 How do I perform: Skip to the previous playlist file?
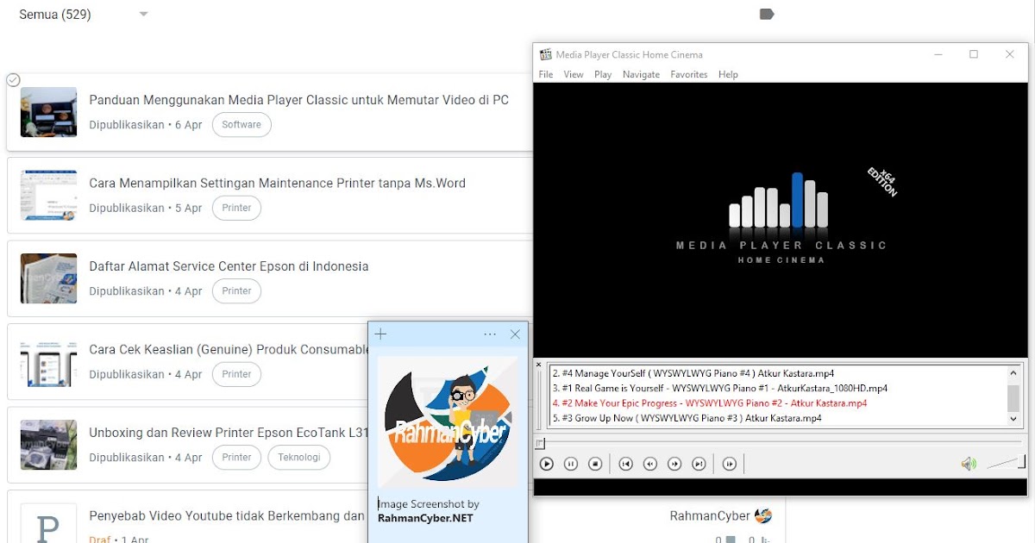pos(626,464)
